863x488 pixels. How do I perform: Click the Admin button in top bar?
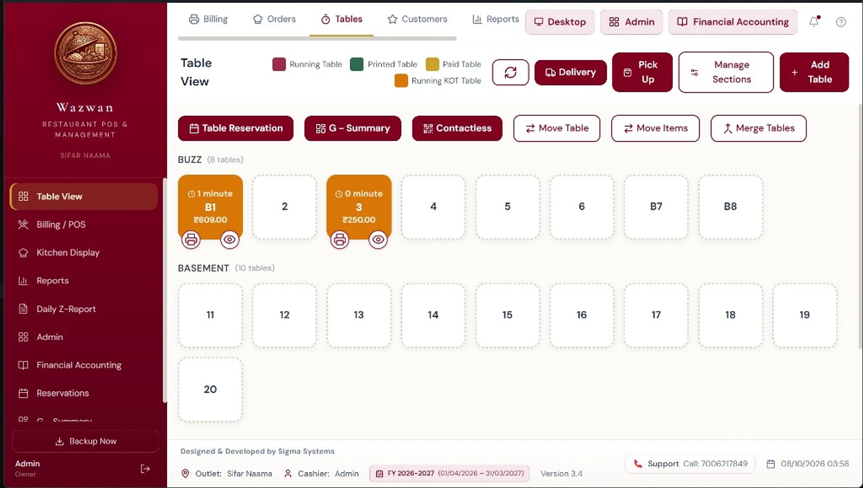coord(632,22)
